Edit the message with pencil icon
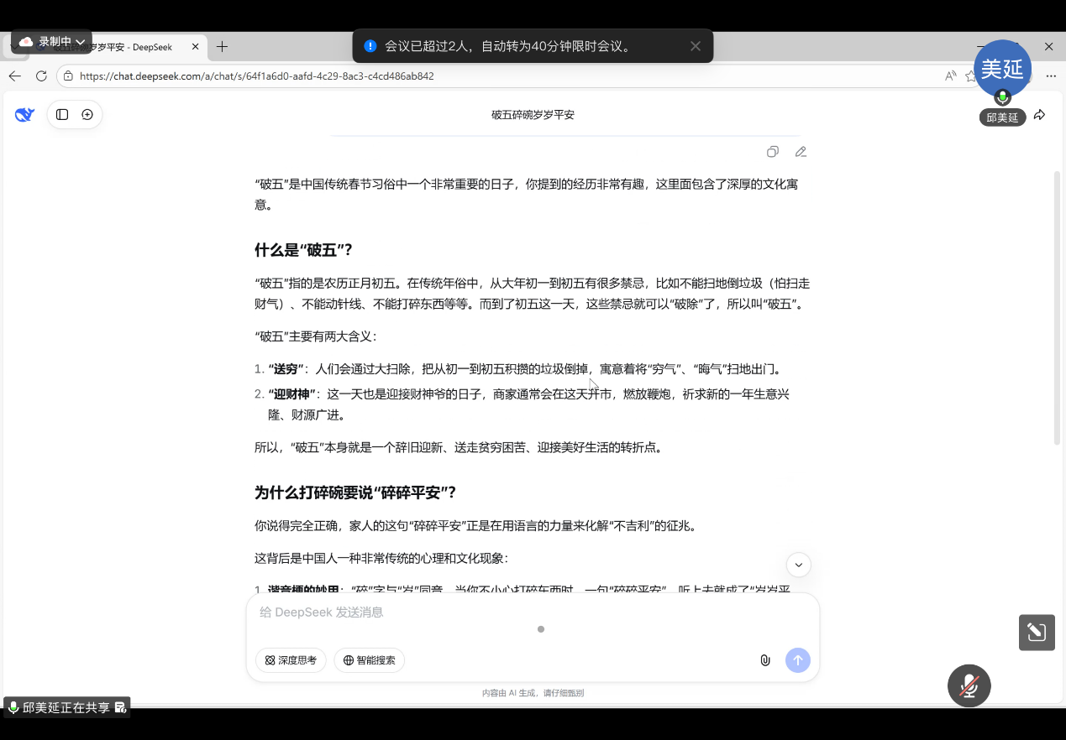Viewport: 1066px width, 740px height. (x=801, y=152)
